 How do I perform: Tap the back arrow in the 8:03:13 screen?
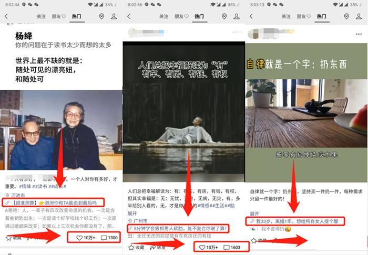pos(251,16)
